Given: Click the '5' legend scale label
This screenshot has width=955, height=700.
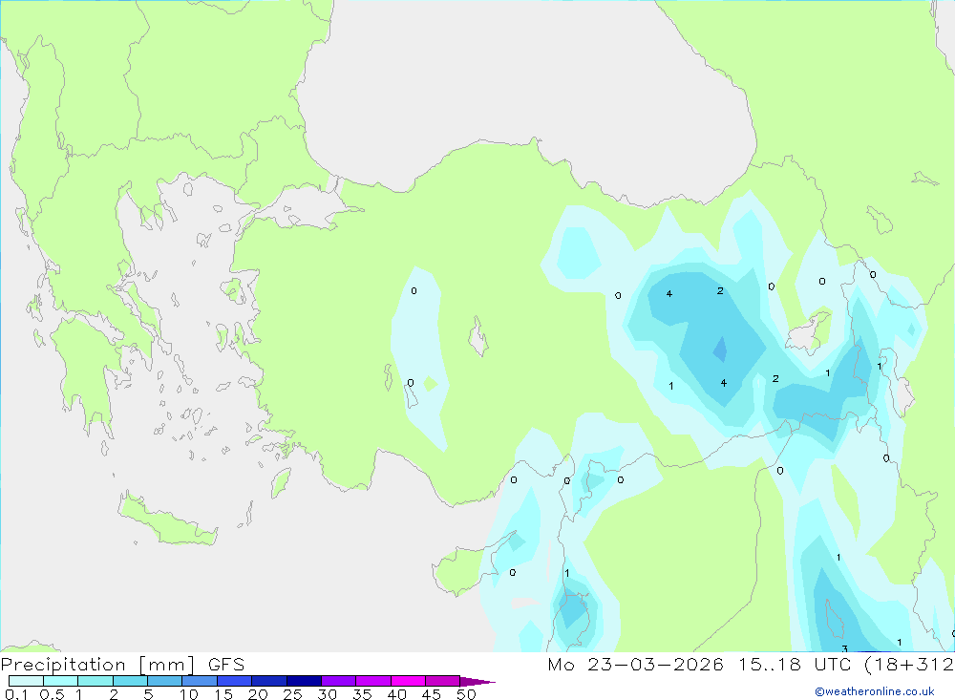Looking at the screenshot, I should pyautogui.click(x=148, y=694).
